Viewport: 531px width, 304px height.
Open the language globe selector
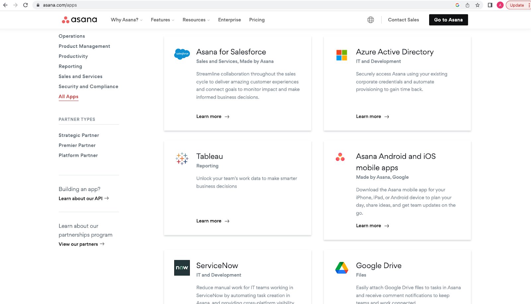coord(370,20)
